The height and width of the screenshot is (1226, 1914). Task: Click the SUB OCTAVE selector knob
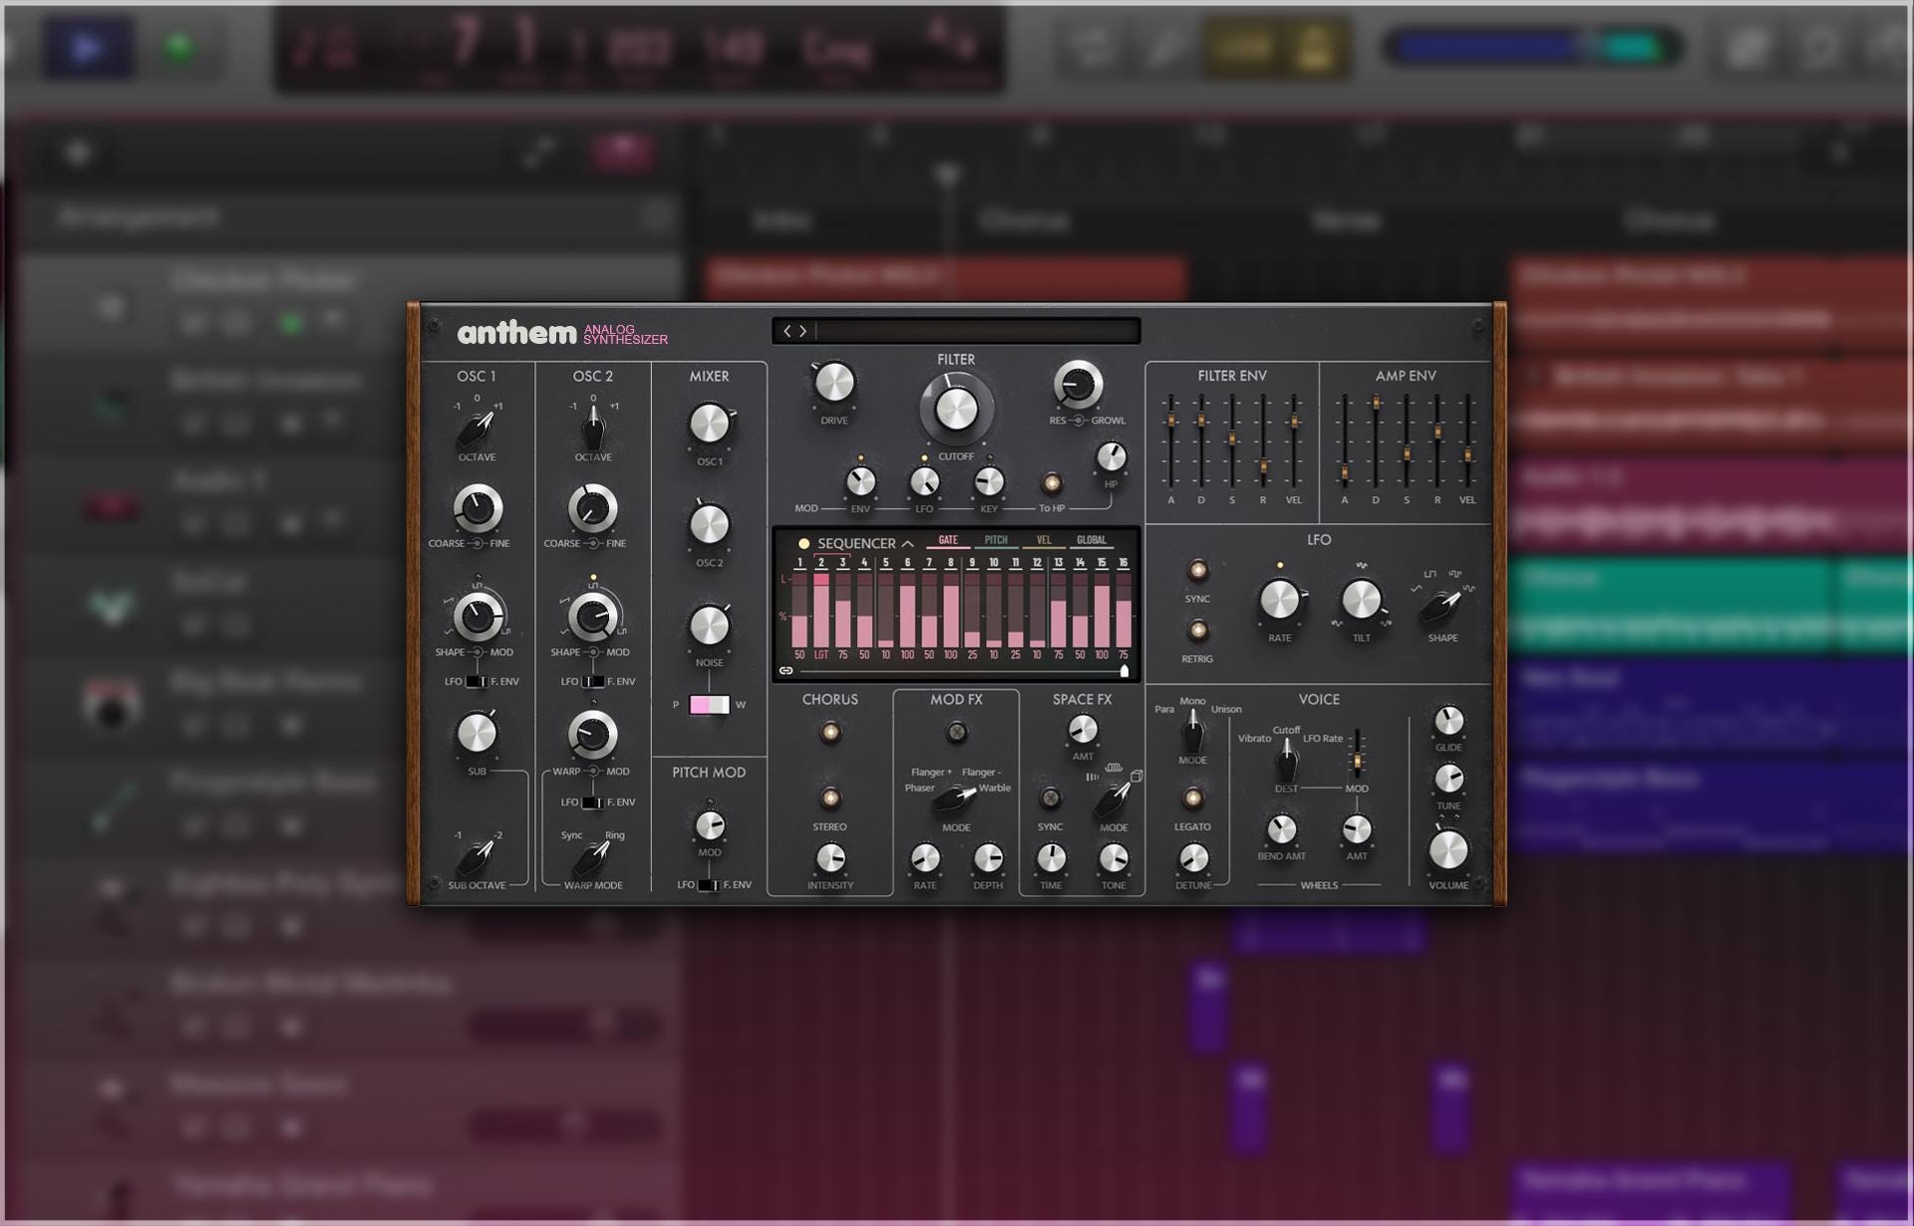pos(477,857)
